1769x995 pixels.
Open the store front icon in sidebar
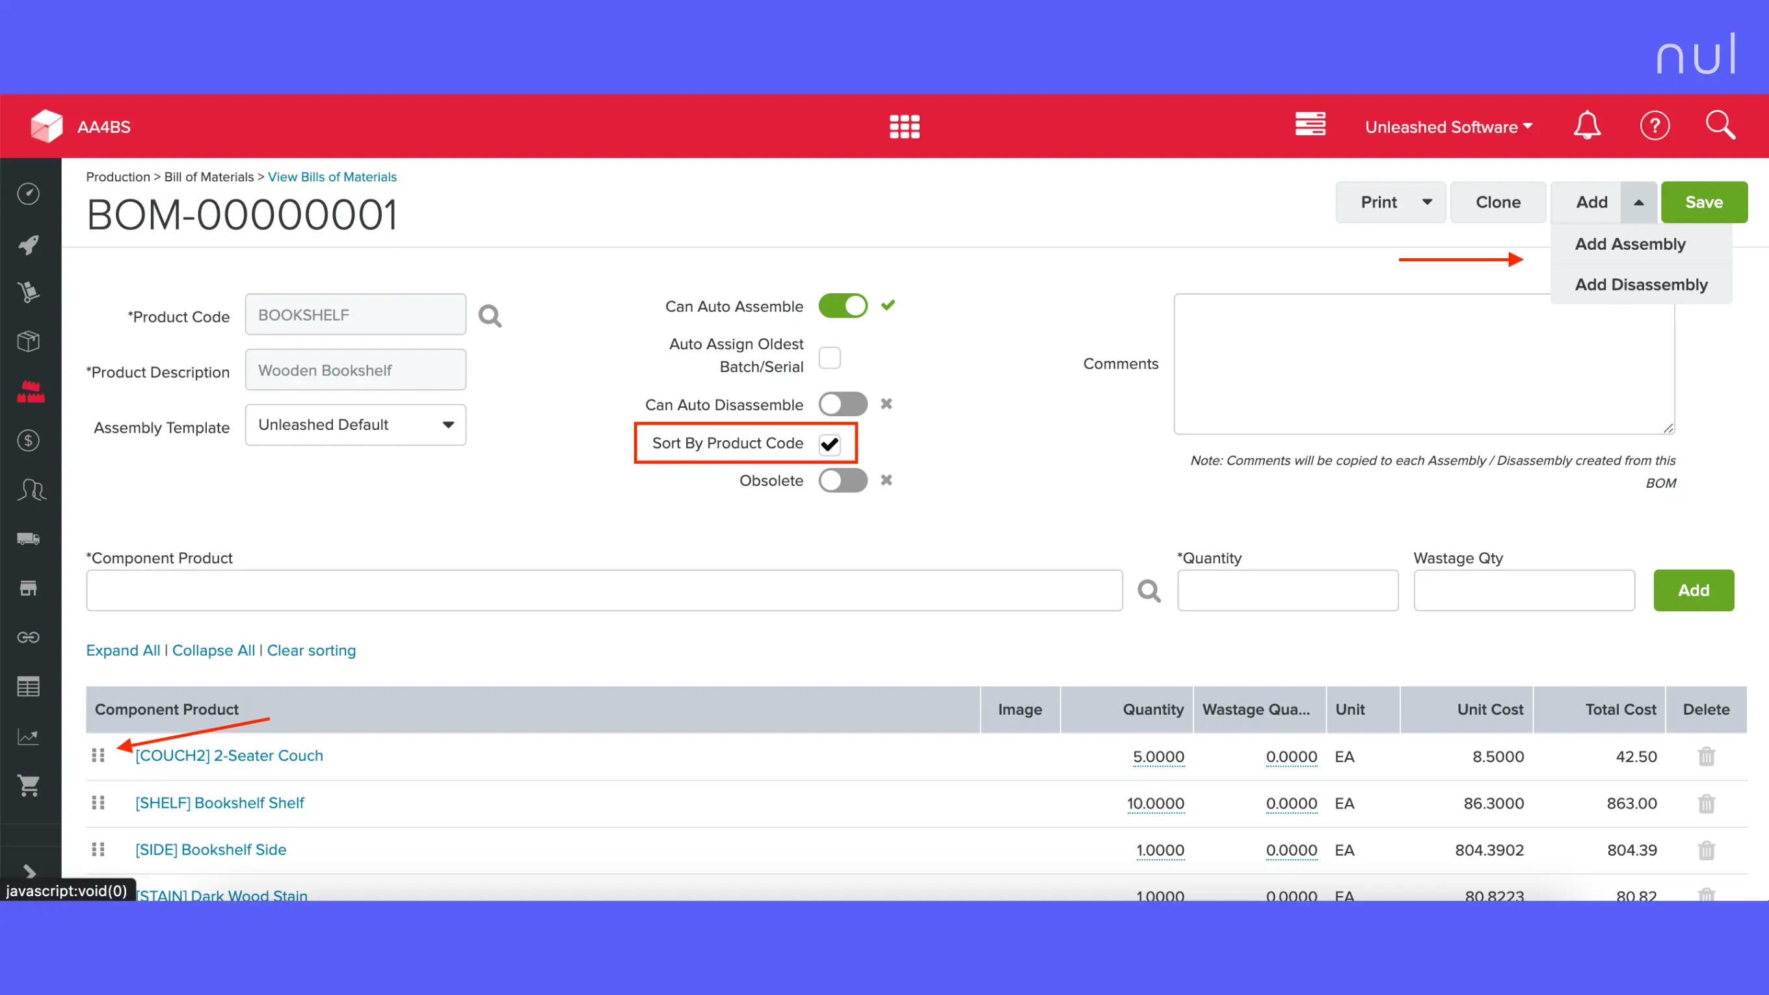click(x=28, y=589)
